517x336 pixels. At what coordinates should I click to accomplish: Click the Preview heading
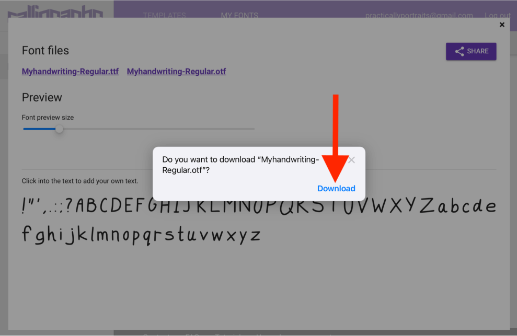pos(42,98)
